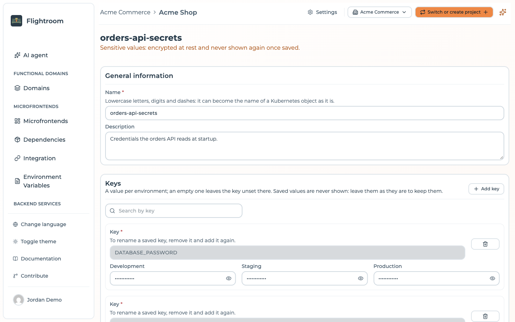This screenshot has width=515, height=322.
Task: Click Switch or create project button
Action: point(454,12)
